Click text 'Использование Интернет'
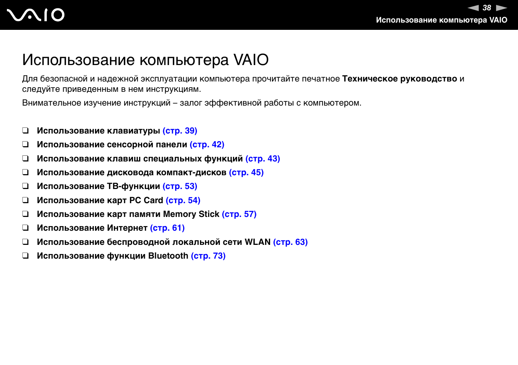 click(x=92, y=228)
